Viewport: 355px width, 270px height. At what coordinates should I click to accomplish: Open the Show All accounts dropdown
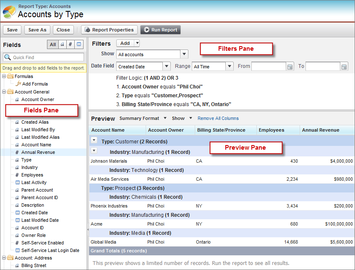pos(184,54)
